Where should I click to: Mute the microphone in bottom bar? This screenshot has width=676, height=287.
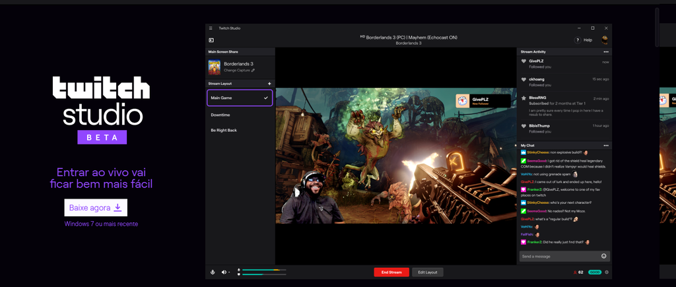[213, 272]
